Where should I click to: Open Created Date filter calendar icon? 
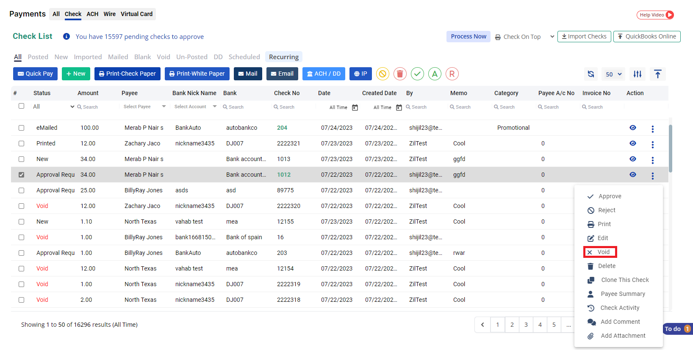click(x=399, y=107)
